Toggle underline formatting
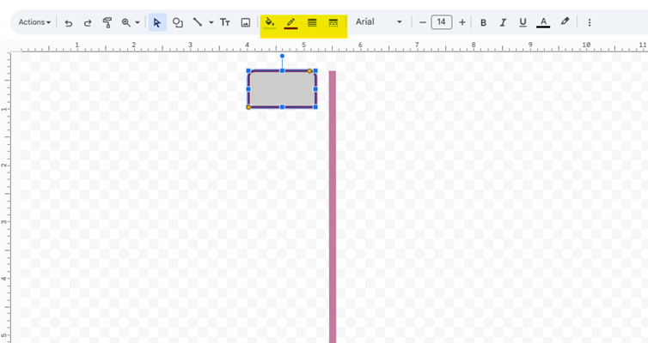 (x=523, y=22)
